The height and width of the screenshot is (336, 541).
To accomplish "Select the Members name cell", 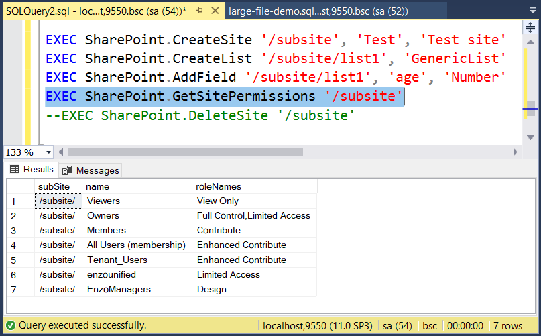I will pos(137,230).
